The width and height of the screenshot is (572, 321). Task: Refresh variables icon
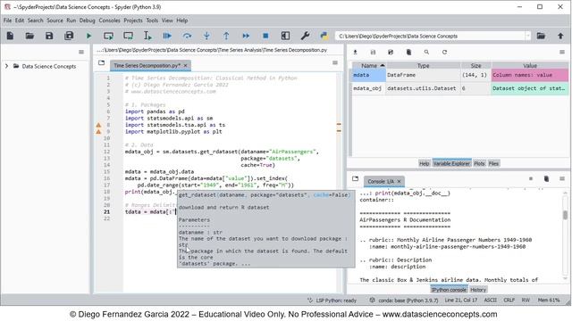(444, 52)
